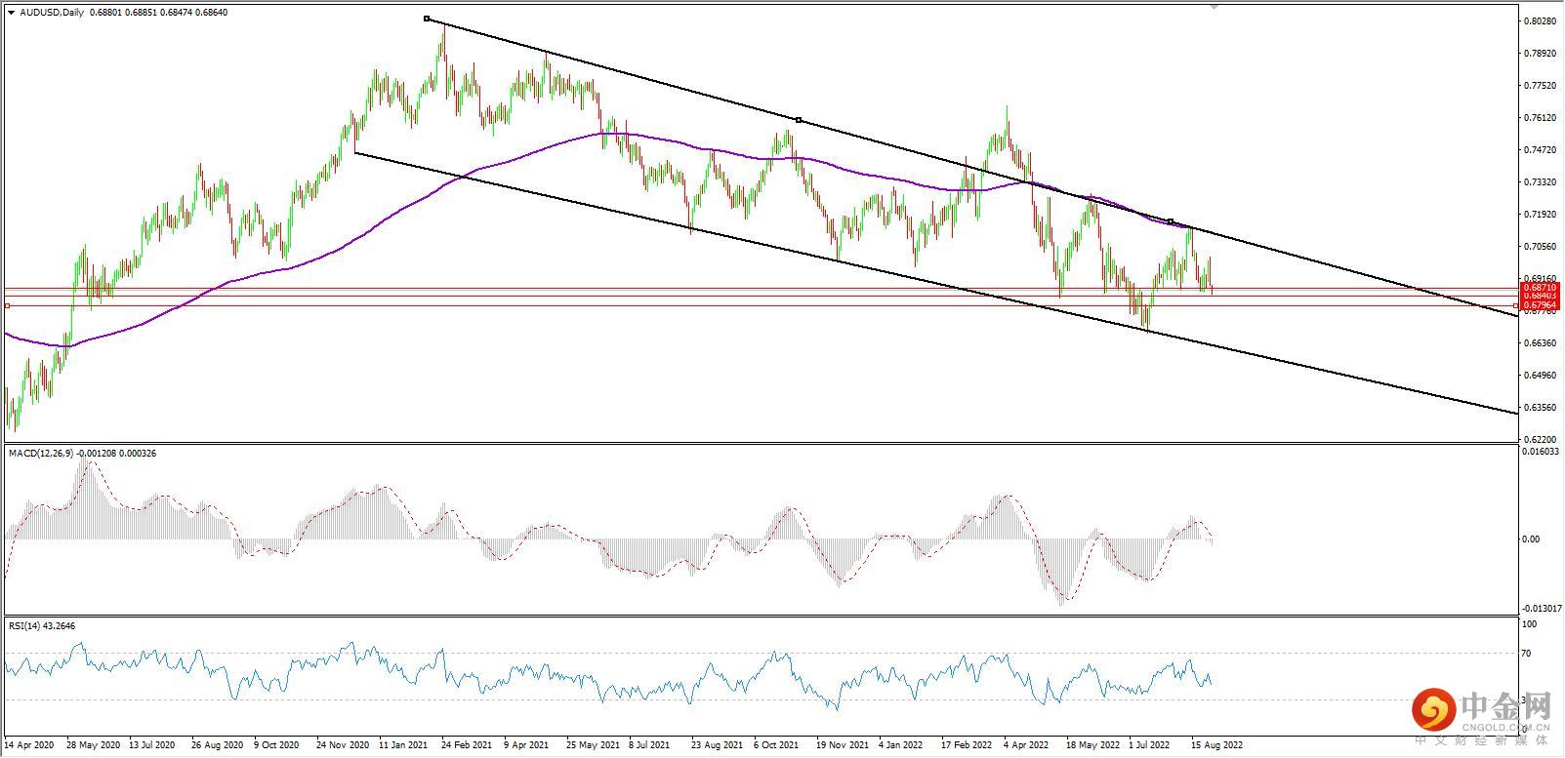Click the 0.78920 price axis label

point(1540,53)
